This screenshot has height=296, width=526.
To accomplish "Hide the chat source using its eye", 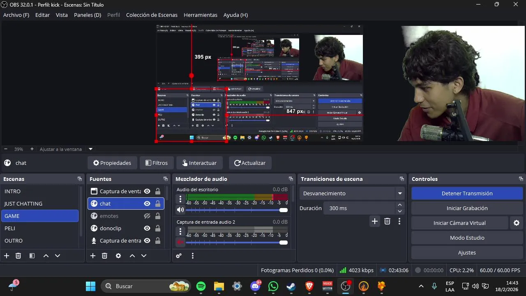I will tap(147, 203).
